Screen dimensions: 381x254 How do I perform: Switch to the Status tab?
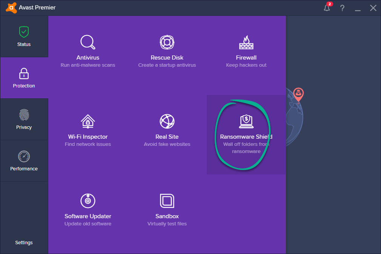click(24, 37)
